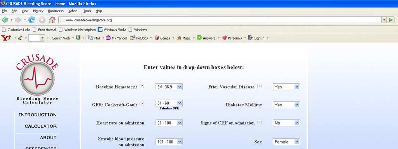
Task: Click the Yahoo Sign In button
Action: 256,38
